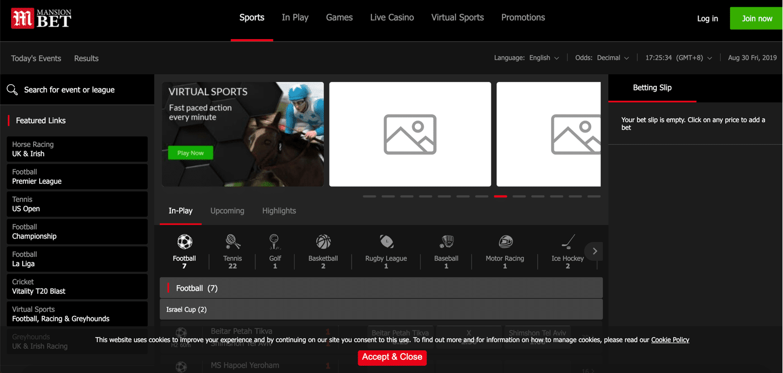Click the Join now button

pos(757,18)
